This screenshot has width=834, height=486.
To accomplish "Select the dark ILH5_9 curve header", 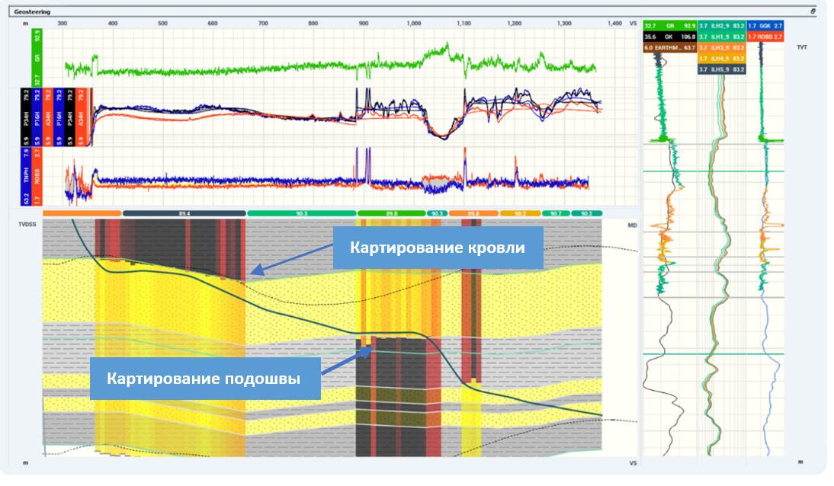I will click(721, 69).
